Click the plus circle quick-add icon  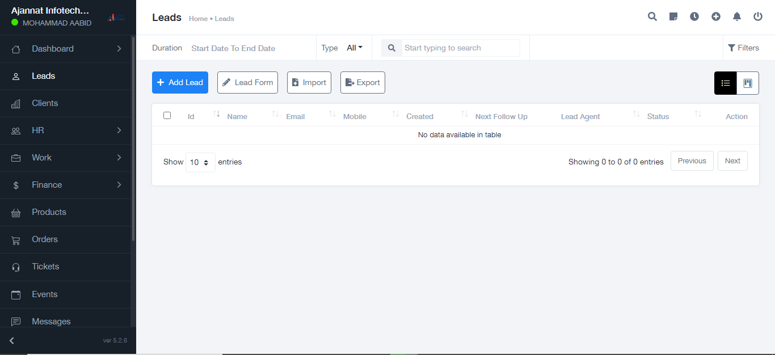pyautogui.click(x=716, y=17)
